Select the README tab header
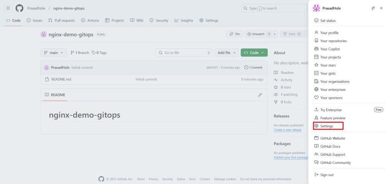The image size is (389, 184). coord(55,95)
